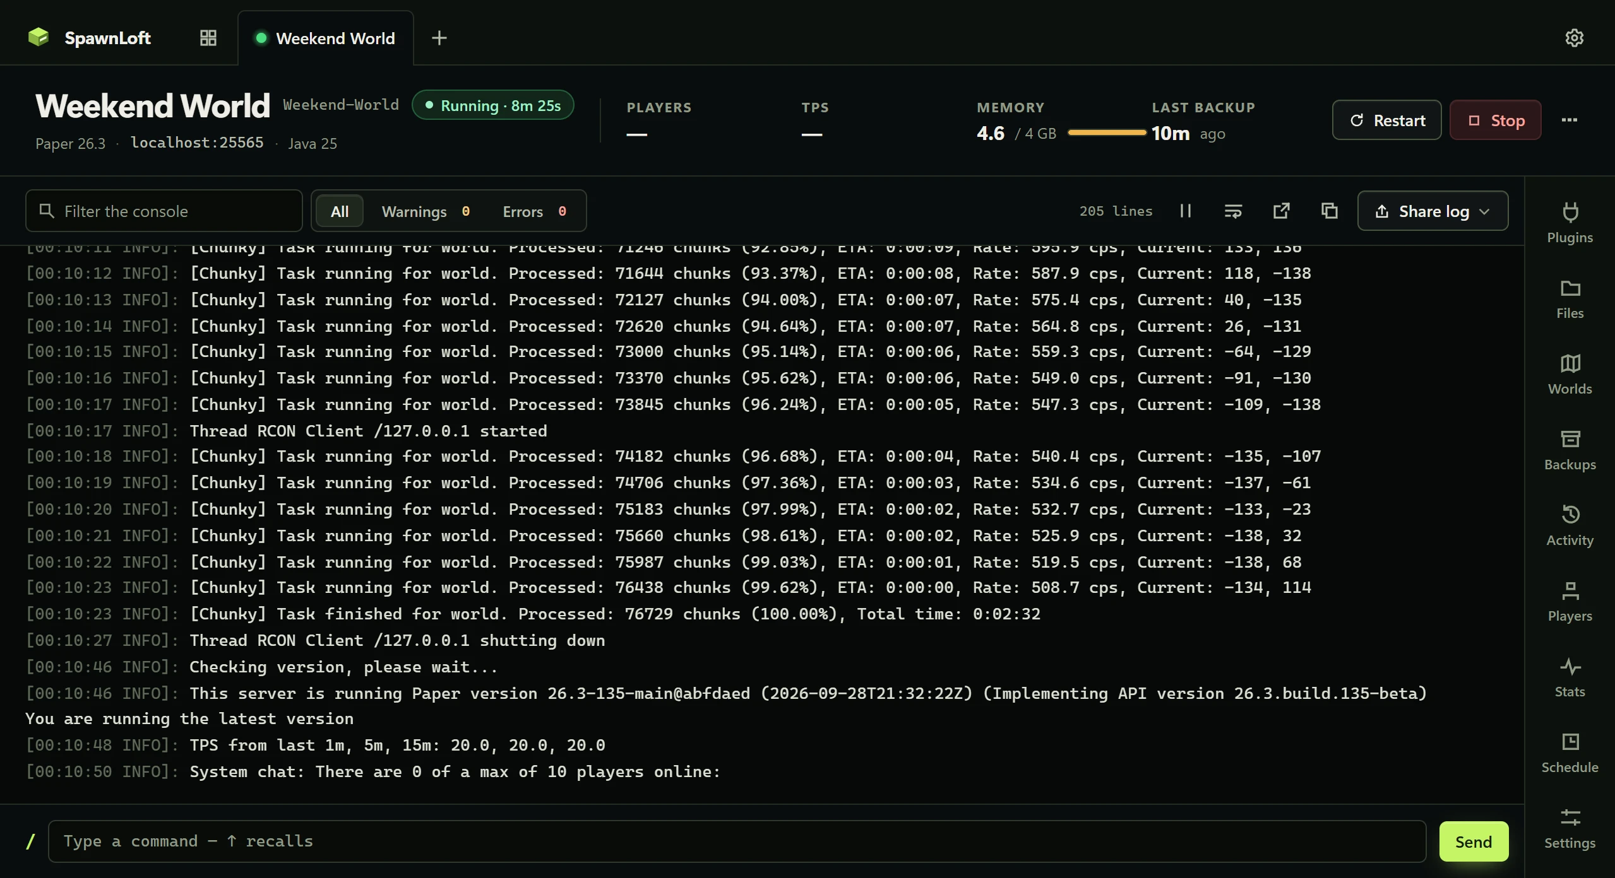Screen dimensions: 1615x878
Task: Pop out console in new window
Action: (1281, 211)
